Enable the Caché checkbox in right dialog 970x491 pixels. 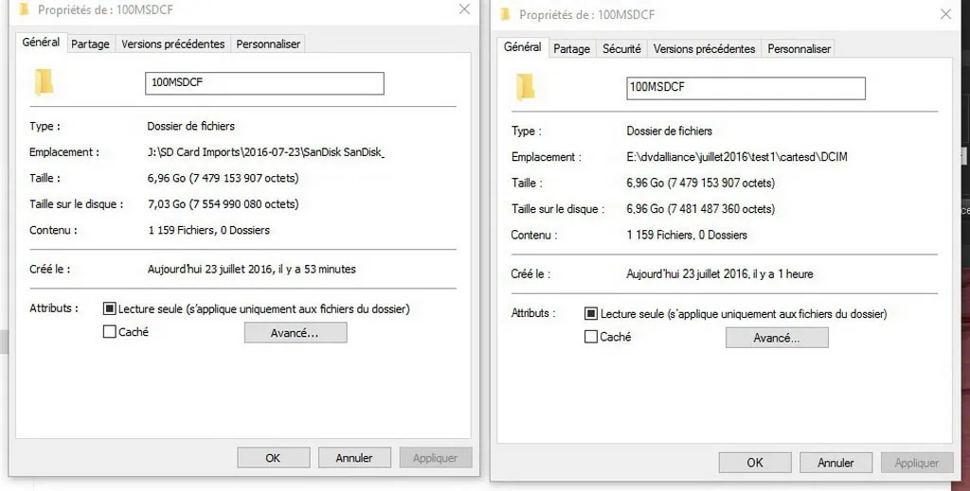(x=591, y=337)
